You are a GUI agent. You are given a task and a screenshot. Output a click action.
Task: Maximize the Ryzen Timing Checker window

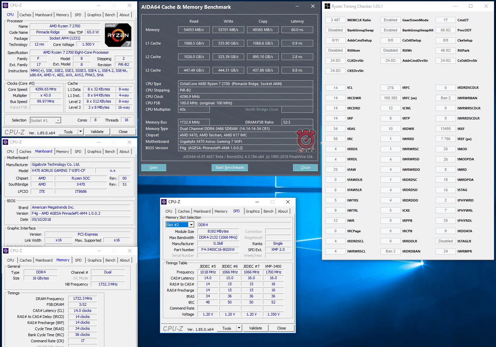(x=471, y=6)
